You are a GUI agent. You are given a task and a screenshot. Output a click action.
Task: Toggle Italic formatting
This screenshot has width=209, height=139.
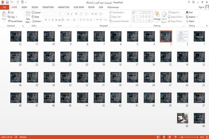(49, 20)
